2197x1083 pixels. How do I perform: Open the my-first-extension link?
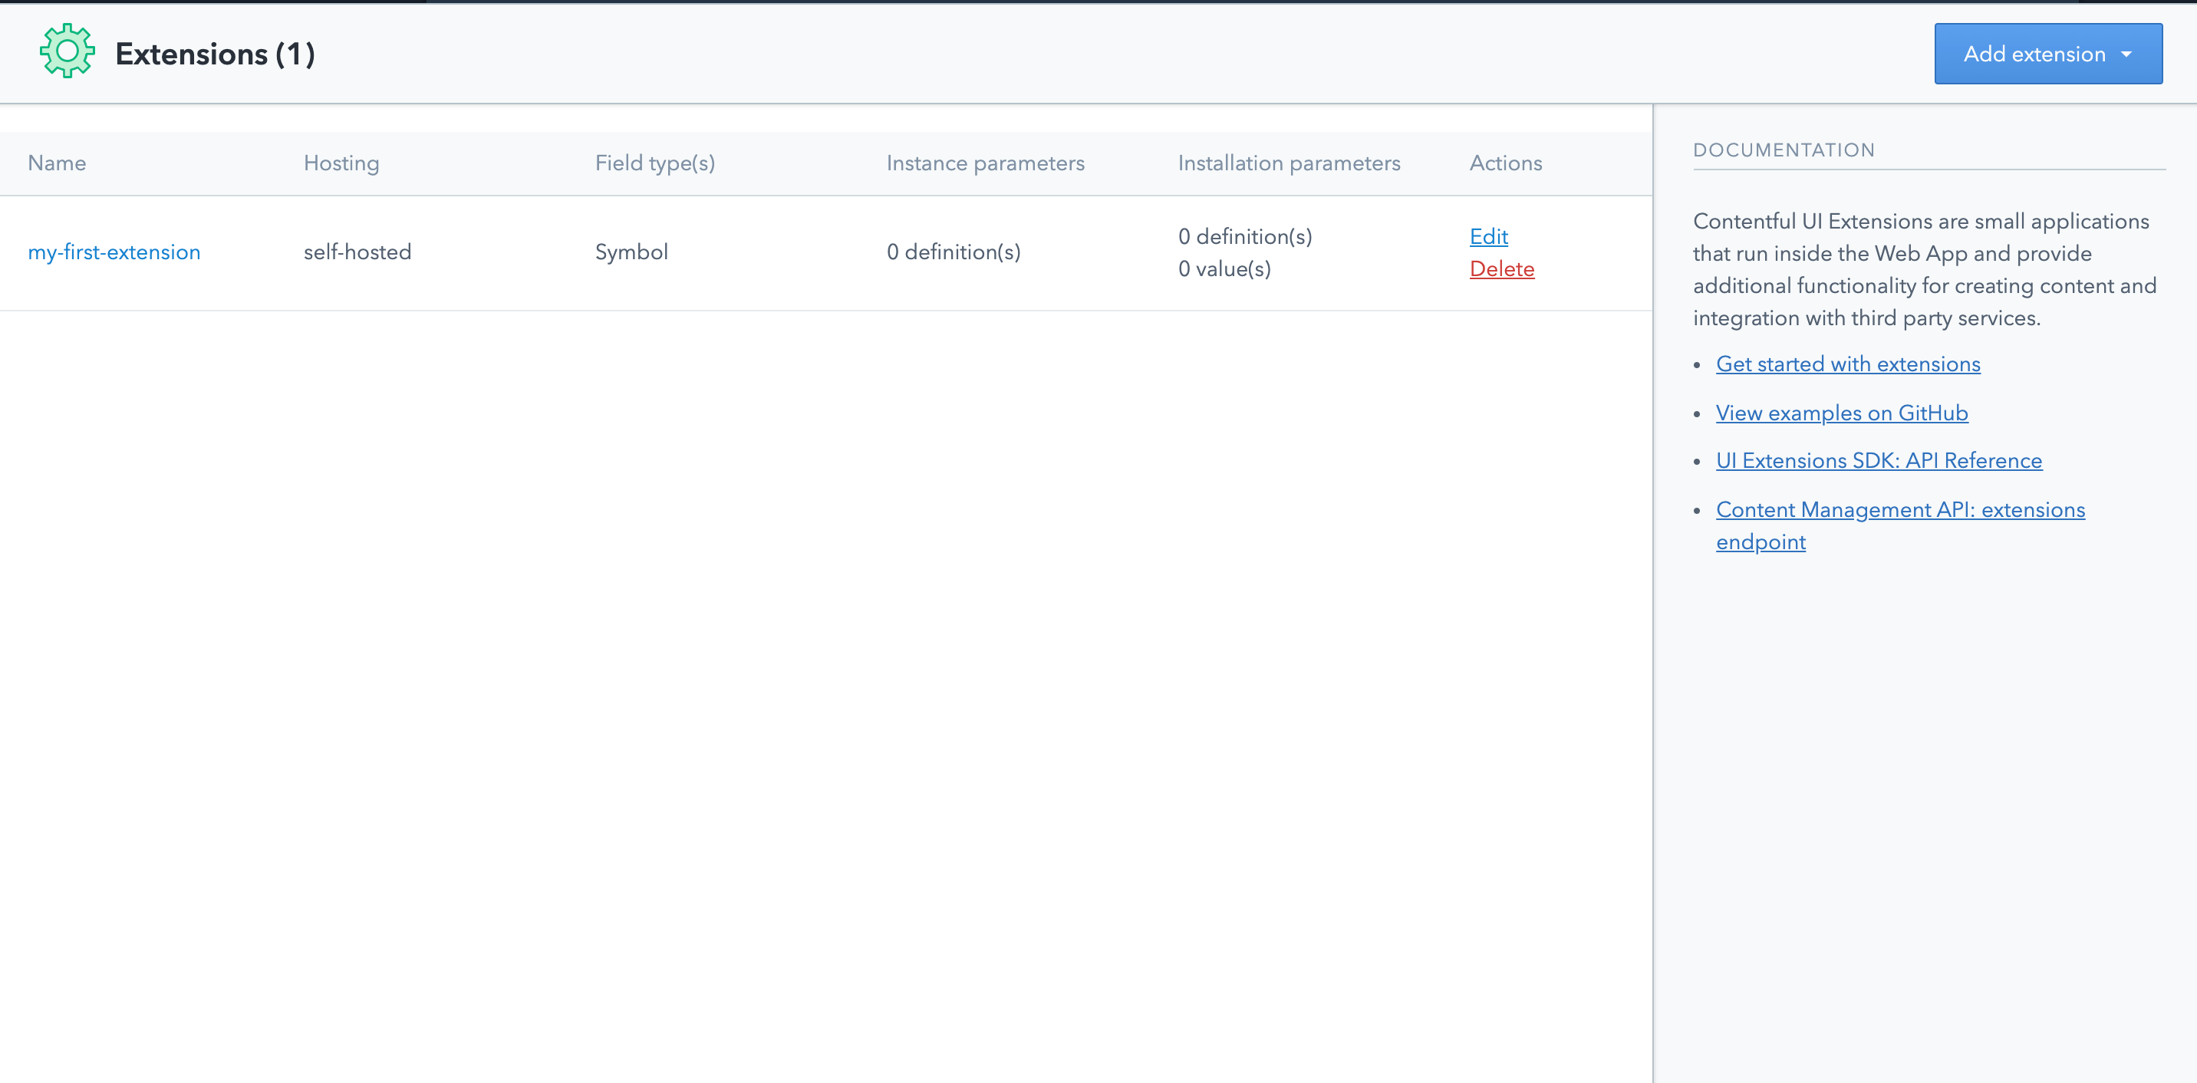click(x=114, y=252)
